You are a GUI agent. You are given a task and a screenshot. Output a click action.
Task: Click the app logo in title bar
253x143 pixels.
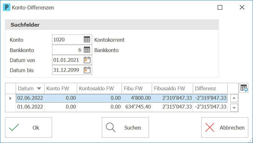pos(7,8)
